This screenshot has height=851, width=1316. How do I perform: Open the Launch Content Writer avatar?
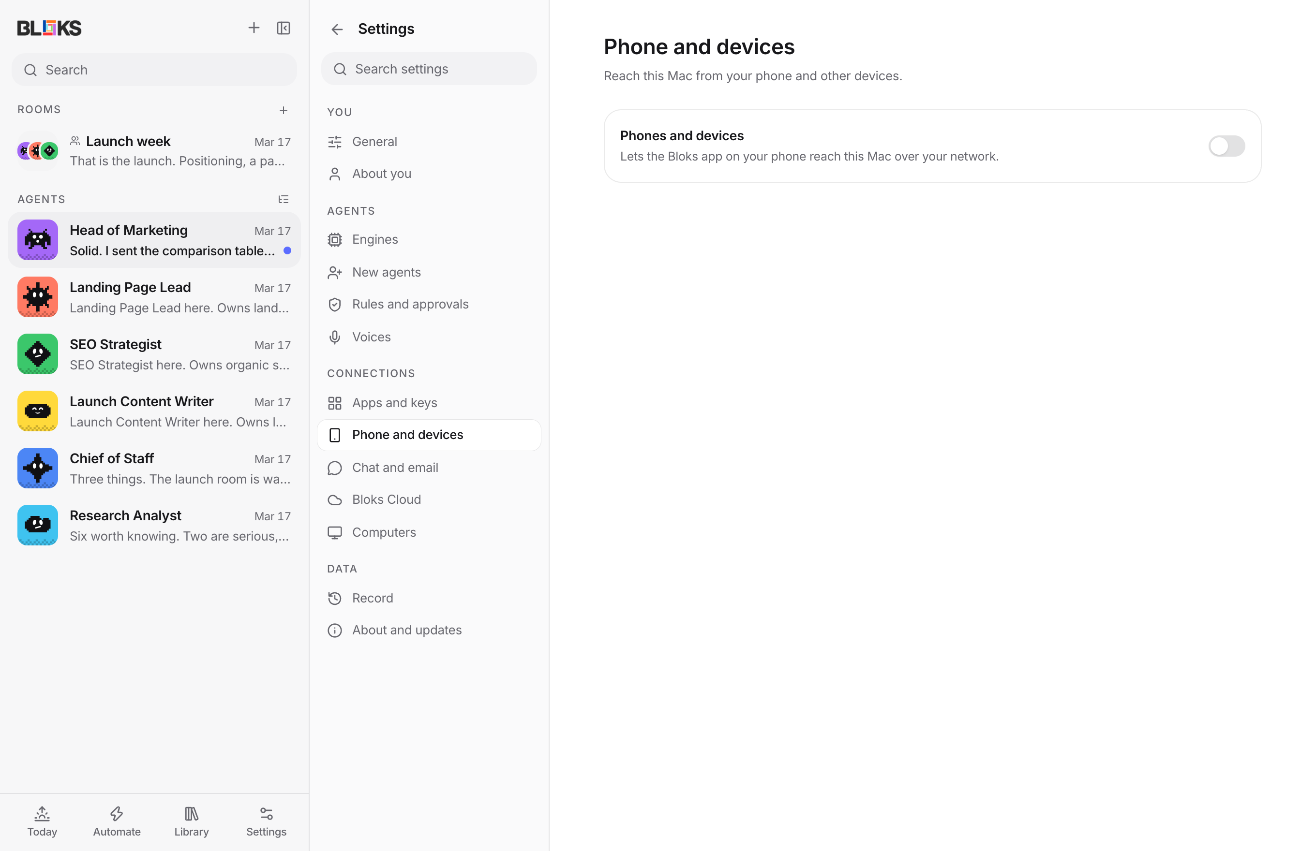click(x=38, y=411)
